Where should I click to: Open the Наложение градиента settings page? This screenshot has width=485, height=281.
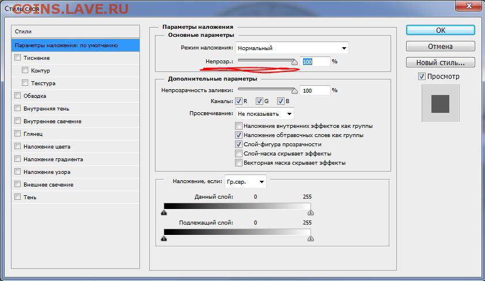[x=53, y=159]
